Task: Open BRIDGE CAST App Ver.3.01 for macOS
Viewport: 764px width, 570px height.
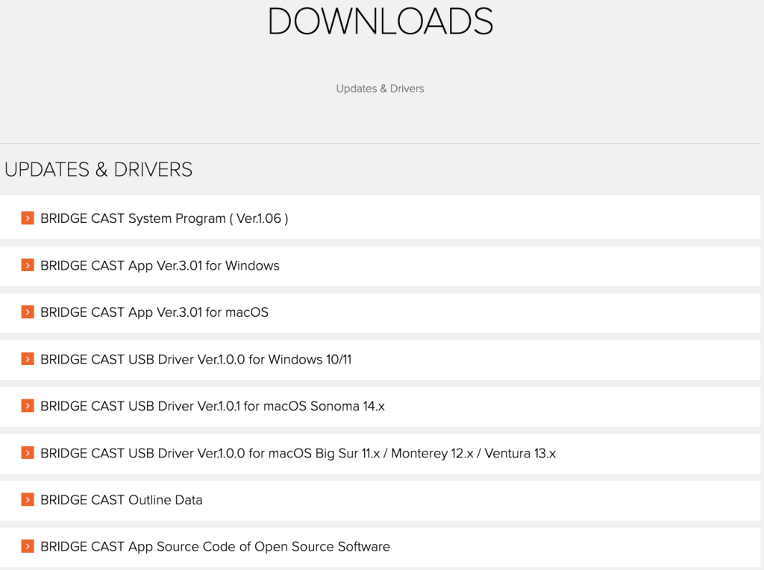Action: click(154, 312)
